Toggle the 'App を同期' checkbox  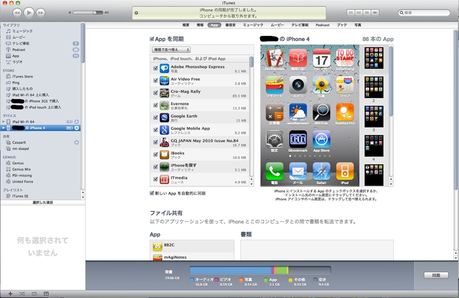152,39
